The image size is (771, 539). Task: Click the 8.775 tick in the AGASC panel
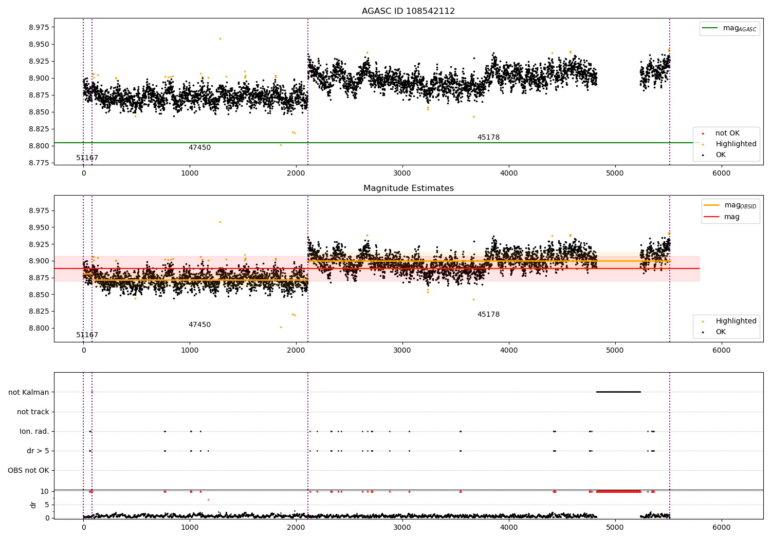39,163
